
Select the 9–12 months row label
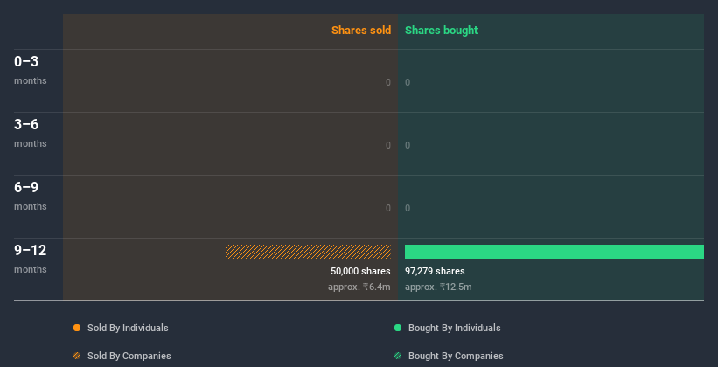[x=31, y=259]
